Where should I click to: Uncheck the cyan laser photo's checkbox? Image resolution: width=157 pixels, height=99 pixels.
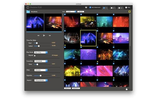click(114, 47)
